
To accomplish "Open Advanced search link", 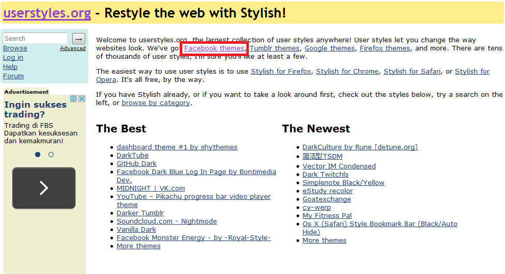I will 73,48.
